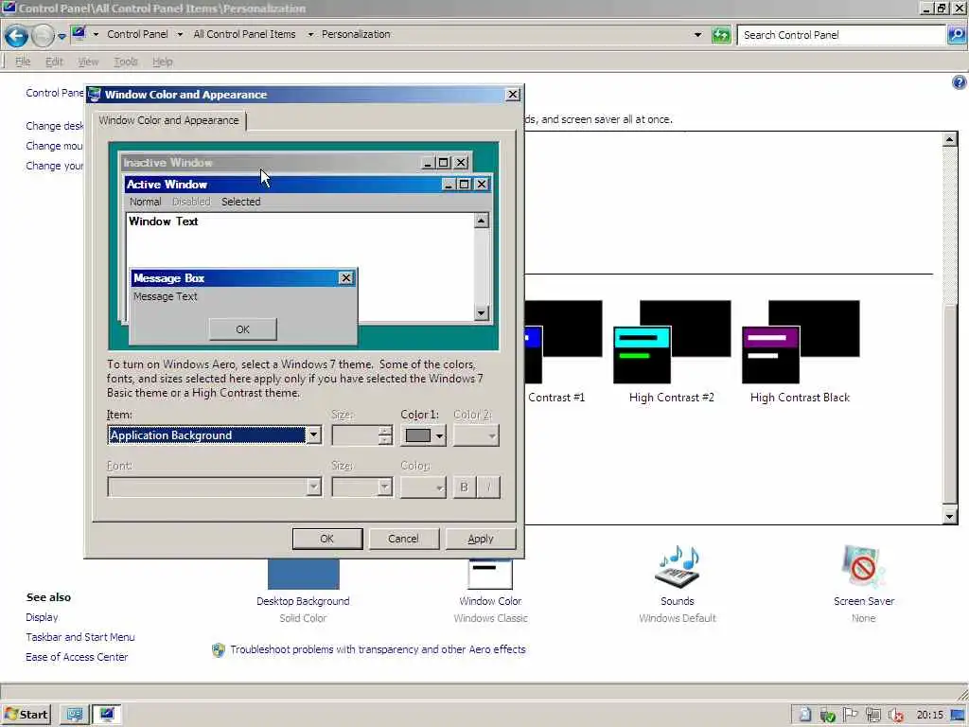This screenshot has height=727, width=969.
Task: Click the preview window scrollbar up arrow
Action: coord(482,221)
